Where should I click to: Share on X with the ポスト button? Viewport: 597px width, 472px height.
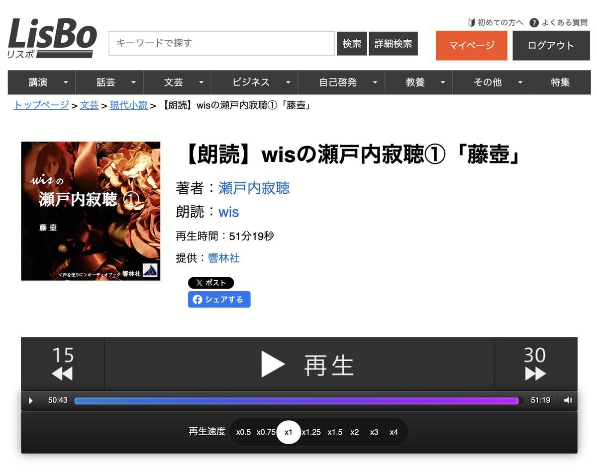211,283
